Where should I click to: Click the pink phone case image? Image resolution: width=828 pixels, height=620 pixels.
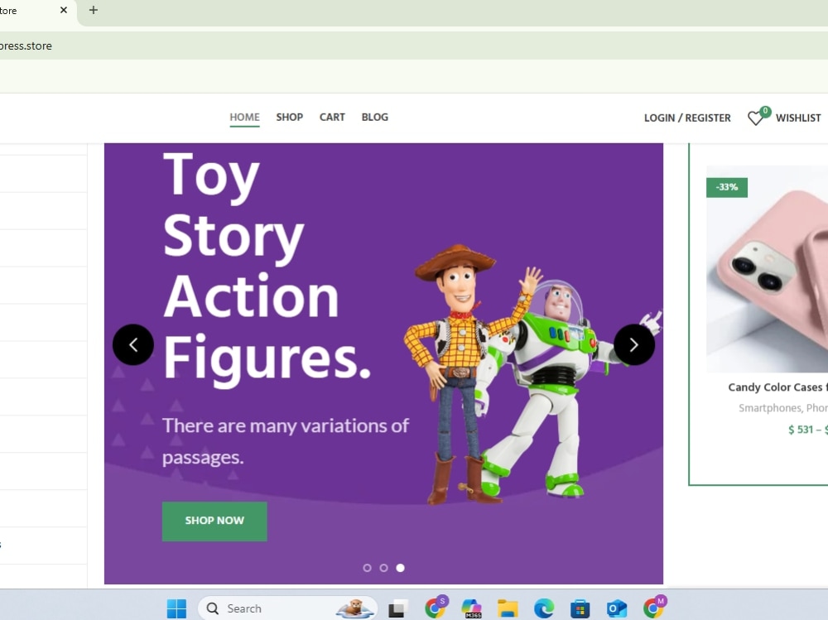pos(767,269)
